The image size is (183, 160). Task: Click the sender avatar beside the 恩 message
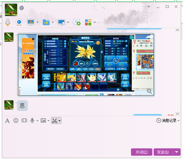point(9,105)
